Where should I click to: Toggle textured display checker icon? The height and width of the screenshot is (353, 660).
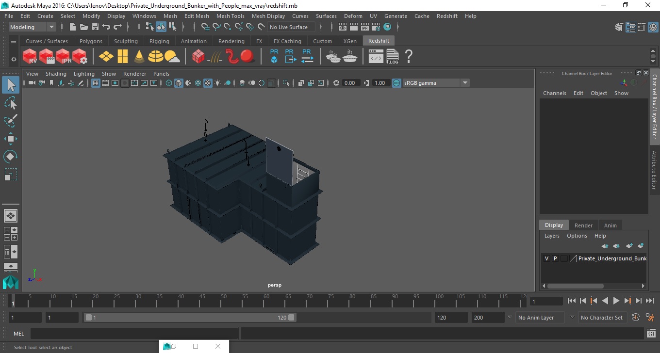coord(208,83)
